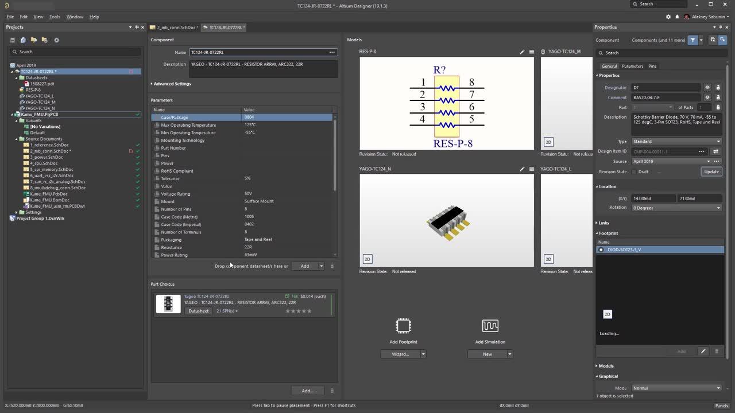Click the Datasheet button in Part Choices

tap(198, 311)
